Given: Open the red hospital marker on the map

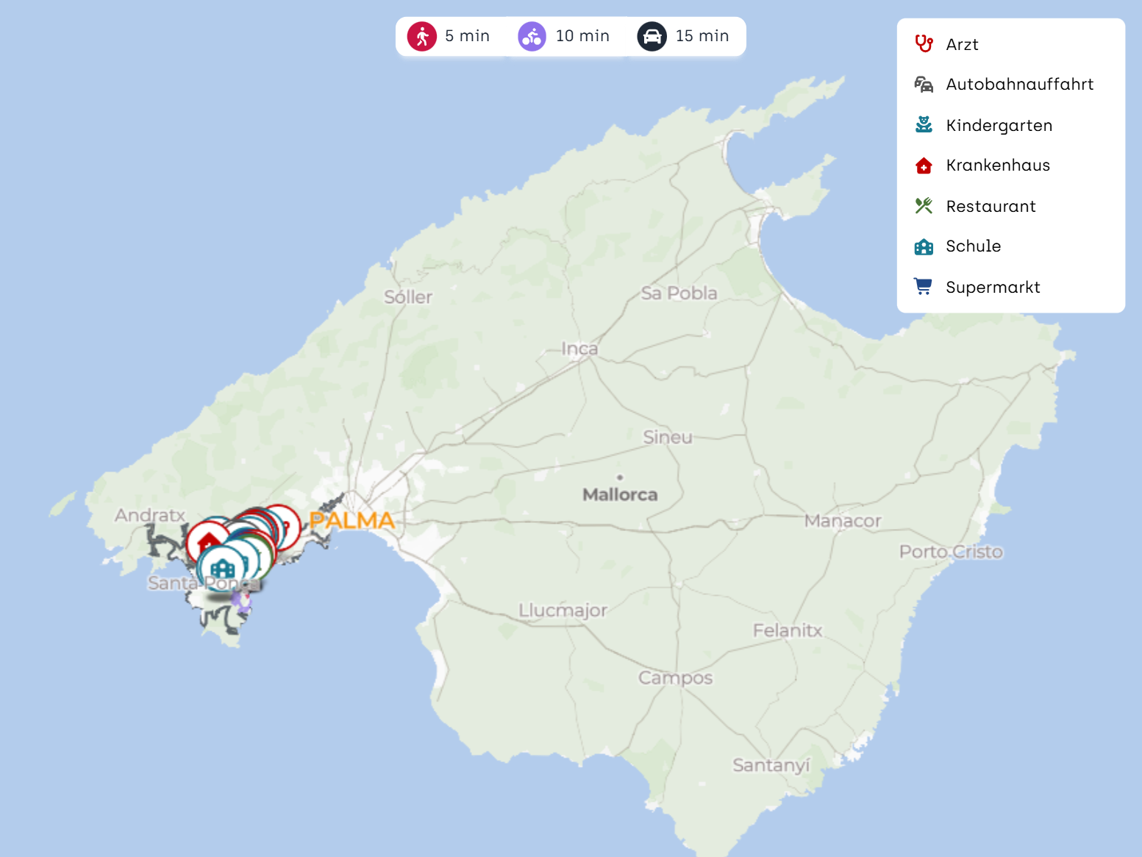Looking at the screenshot, I should click(x=207, y=542).
